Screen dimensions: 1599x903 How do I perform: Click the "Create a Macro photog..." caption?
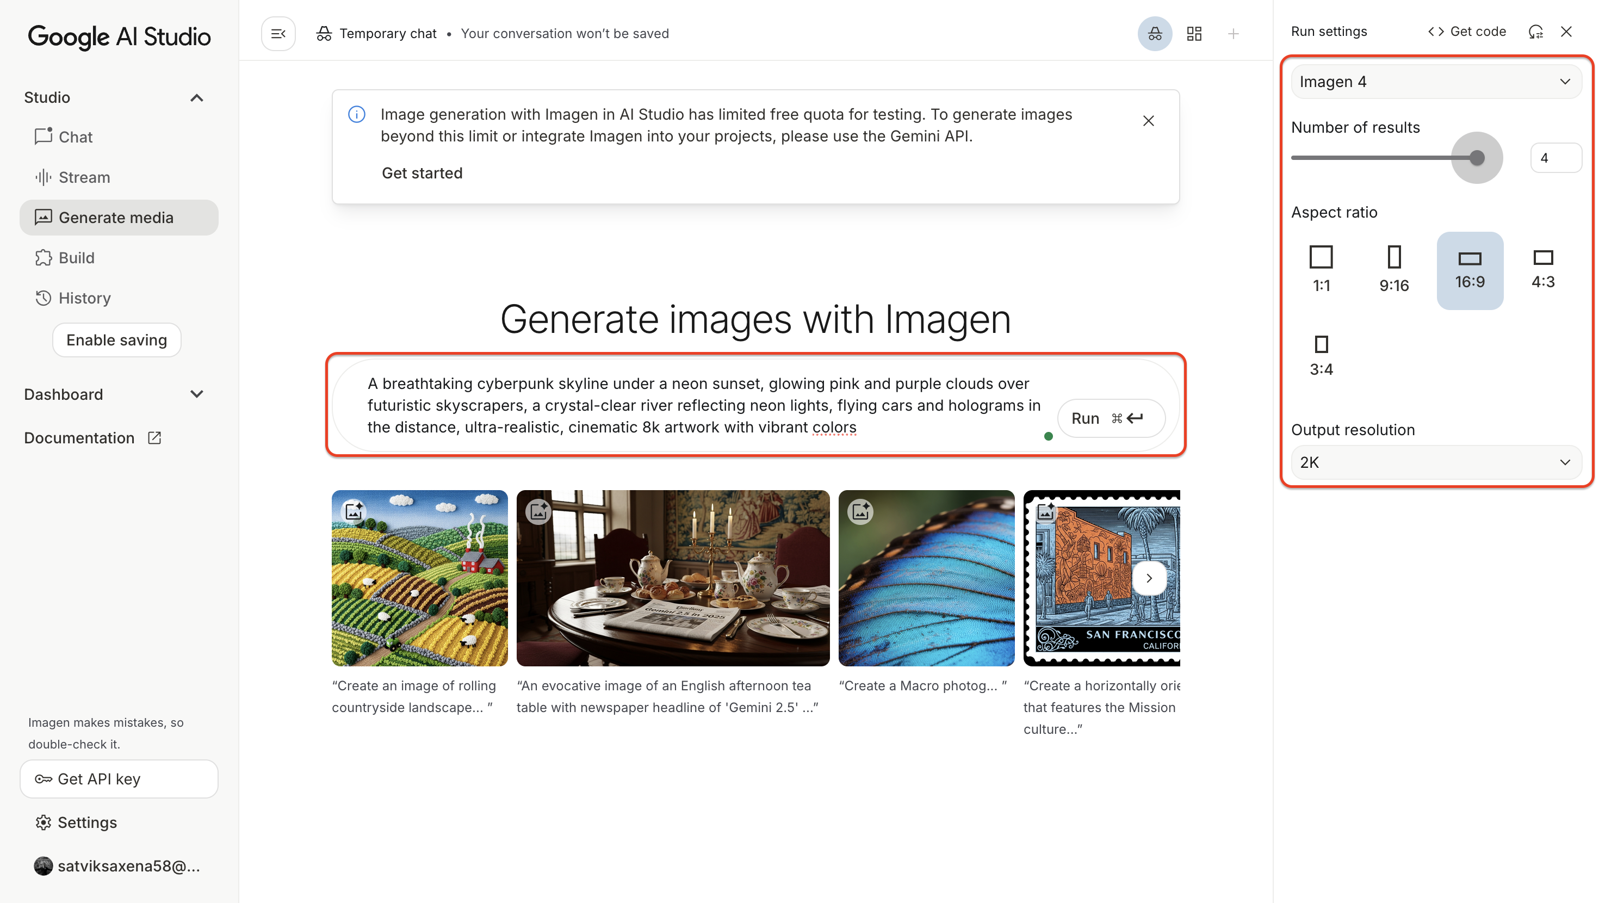[923, 686]
